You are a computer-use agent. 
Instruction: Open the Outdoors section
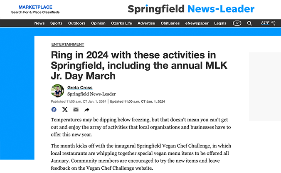[77, 23]
